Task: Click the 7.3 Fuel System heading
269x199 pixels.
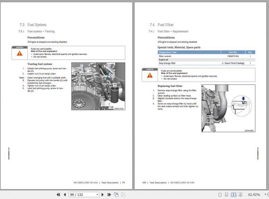Action: [33, 25]
